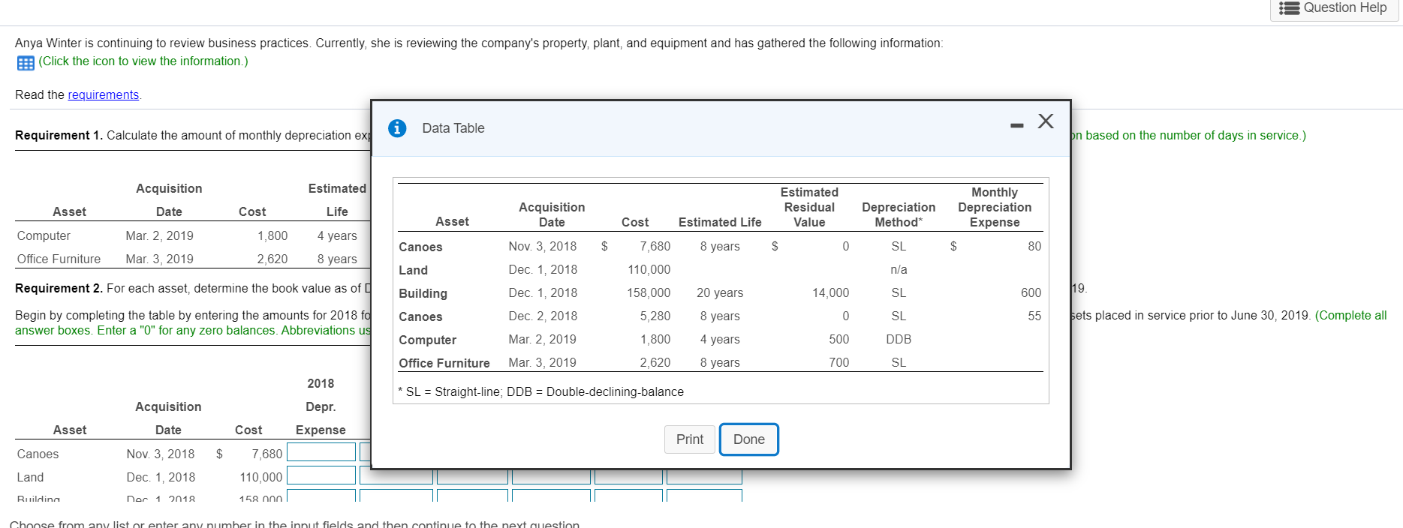Image resolution: width=1403 pixels, height=528 pixels.
Task: Open the requirements link
Action: pos(104,94)
